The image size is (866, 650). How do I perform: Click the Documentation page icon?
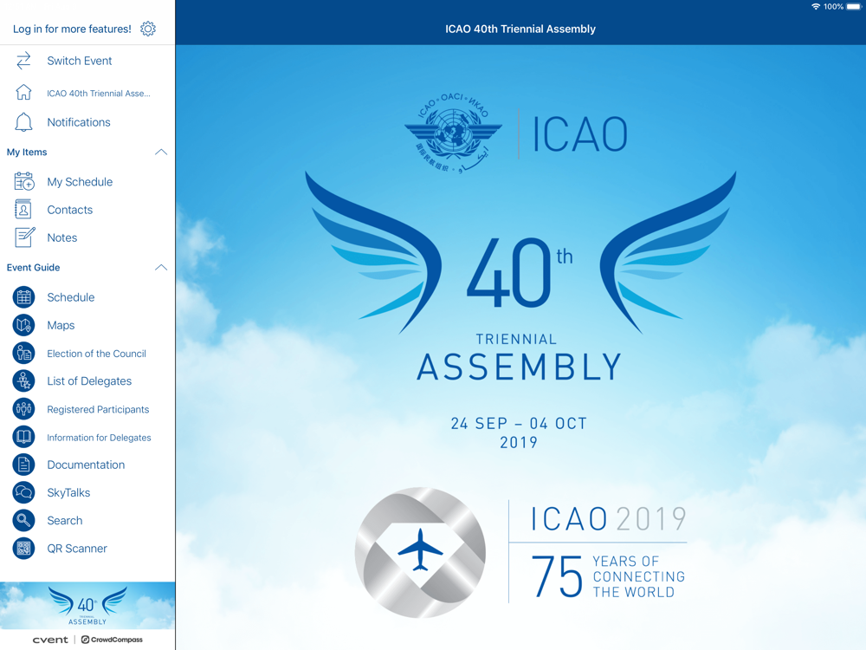click(x=23, y=465)
